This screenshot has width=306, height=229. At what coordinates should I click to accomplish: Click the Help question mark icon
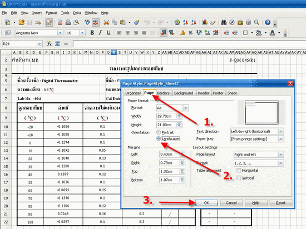click(x=268, y=22)
